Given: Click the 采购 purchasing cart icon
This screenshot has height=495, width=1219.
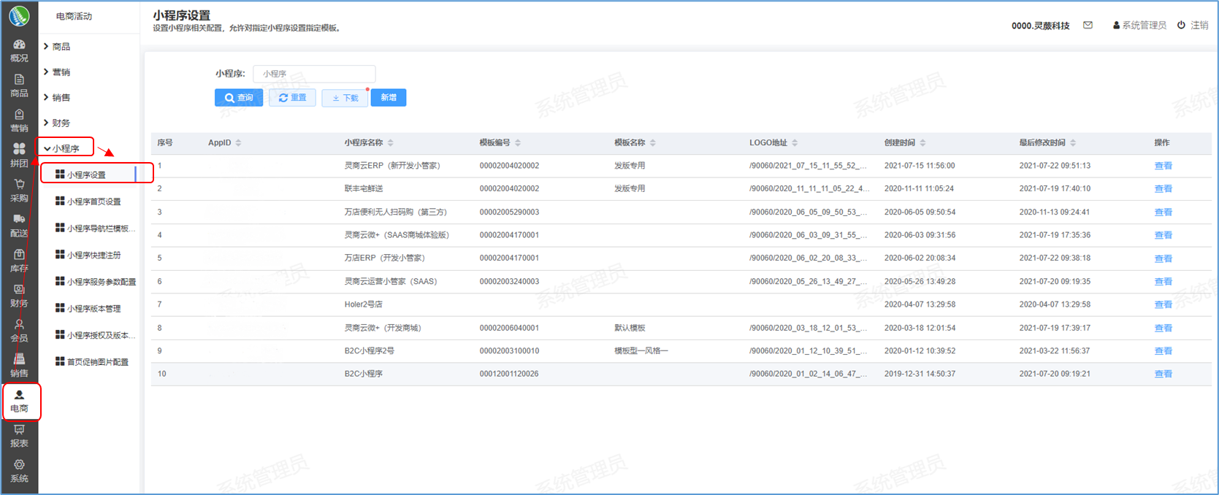Looking at the screenshot, I should (x=19, y=190).
